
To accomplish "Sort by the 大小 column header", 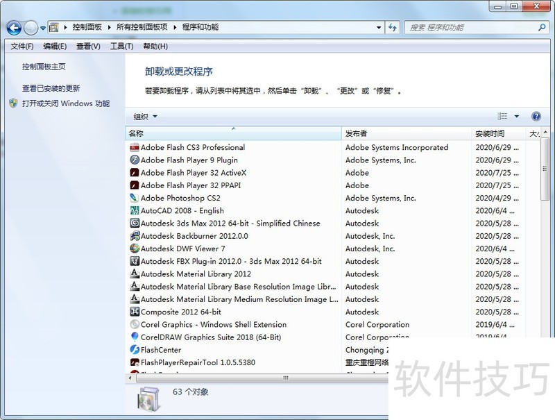I will pos(534,133).
